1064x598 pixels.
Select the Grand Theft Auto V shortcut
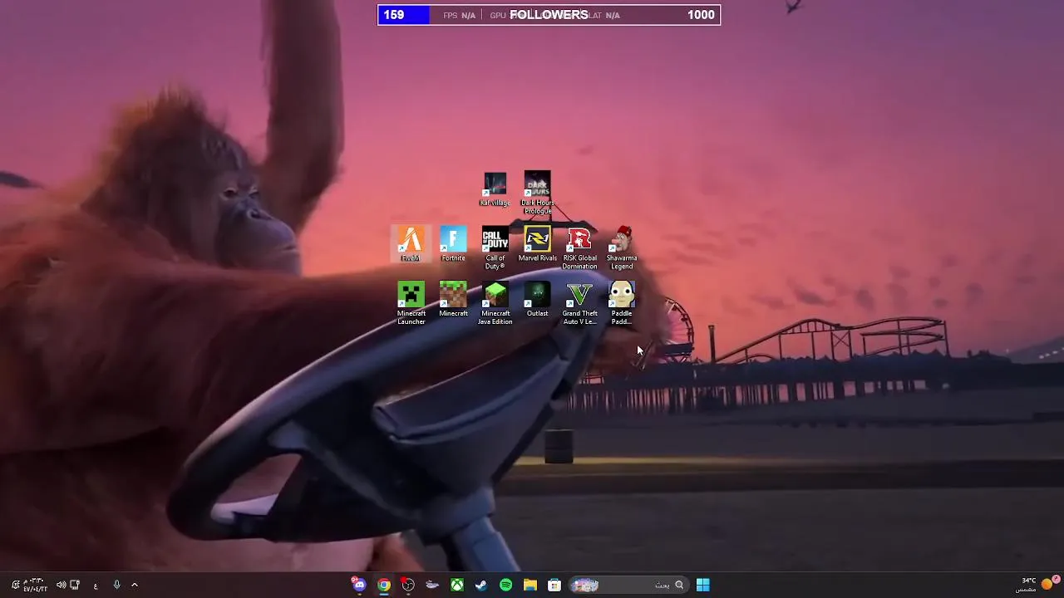click(x=579, y=304)
